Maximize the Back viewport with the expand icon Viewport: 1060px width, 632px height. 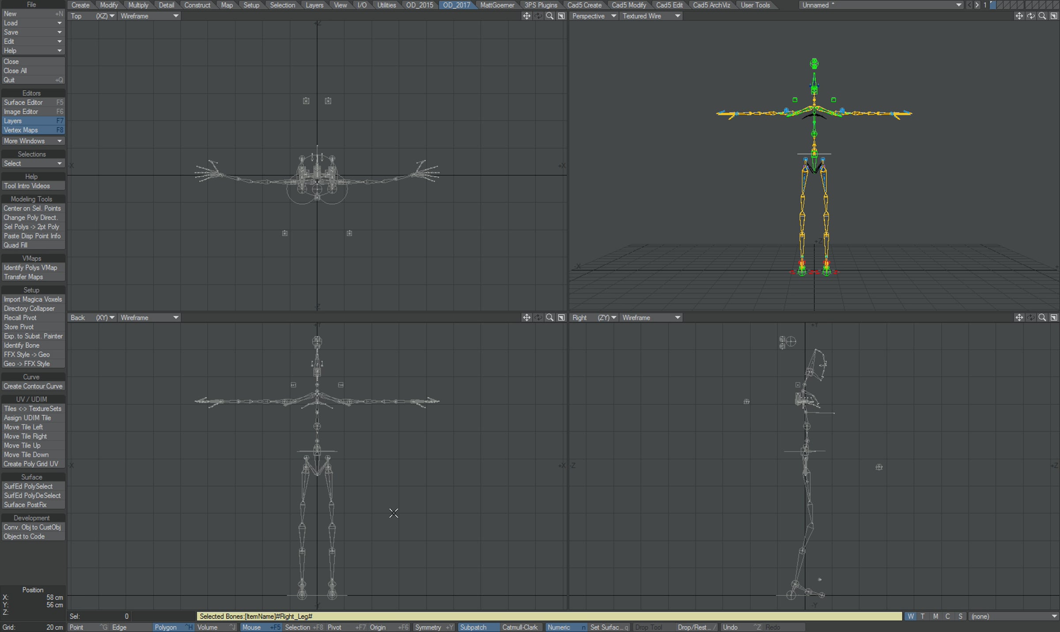pyautogui.click(x=561, y=318)
